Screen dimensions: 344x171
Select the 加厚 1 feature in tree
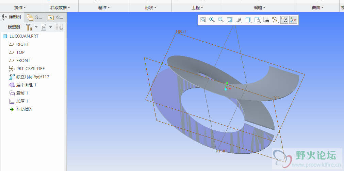(x=22, y=101)
